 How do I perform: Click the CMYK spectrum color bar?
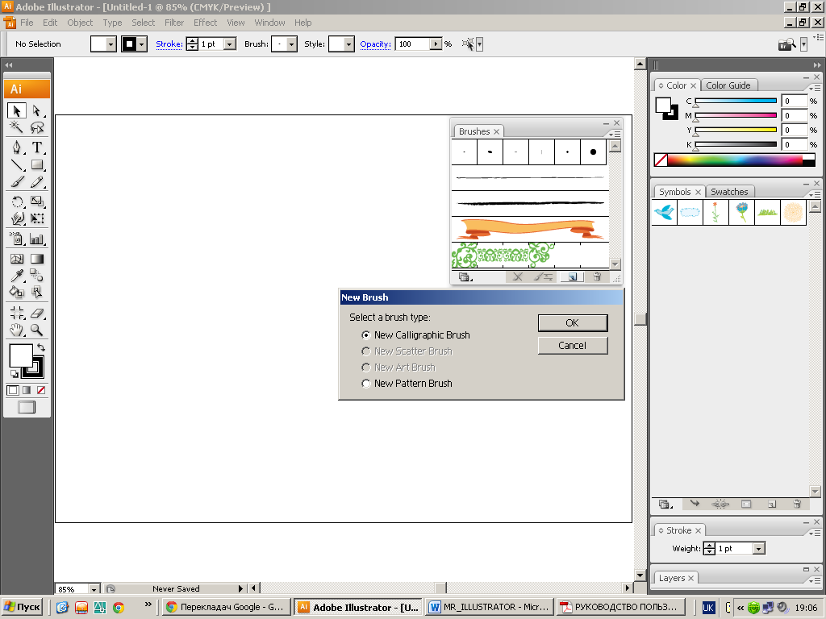(x=734, y=160)
